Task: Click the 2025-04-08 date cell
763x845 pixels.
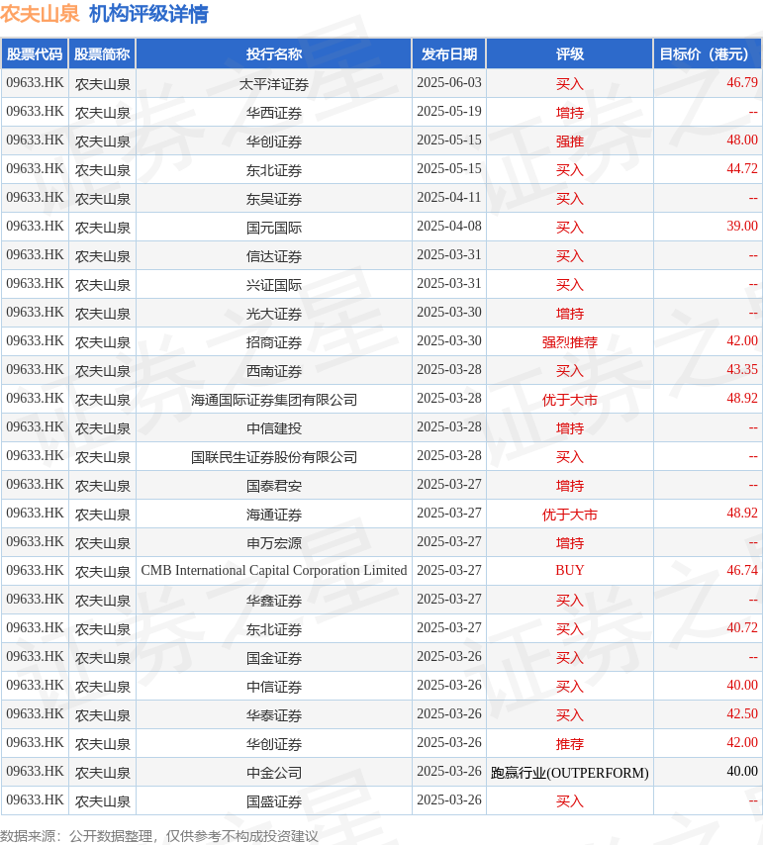Action: click(x=449, y=227)
